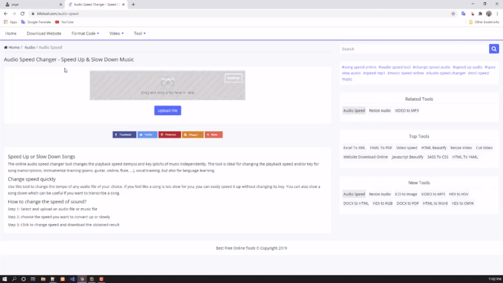Open the Excel To XML tool
Image resolution: width=503 pixels, height=283 pixels.
(354, 148)
